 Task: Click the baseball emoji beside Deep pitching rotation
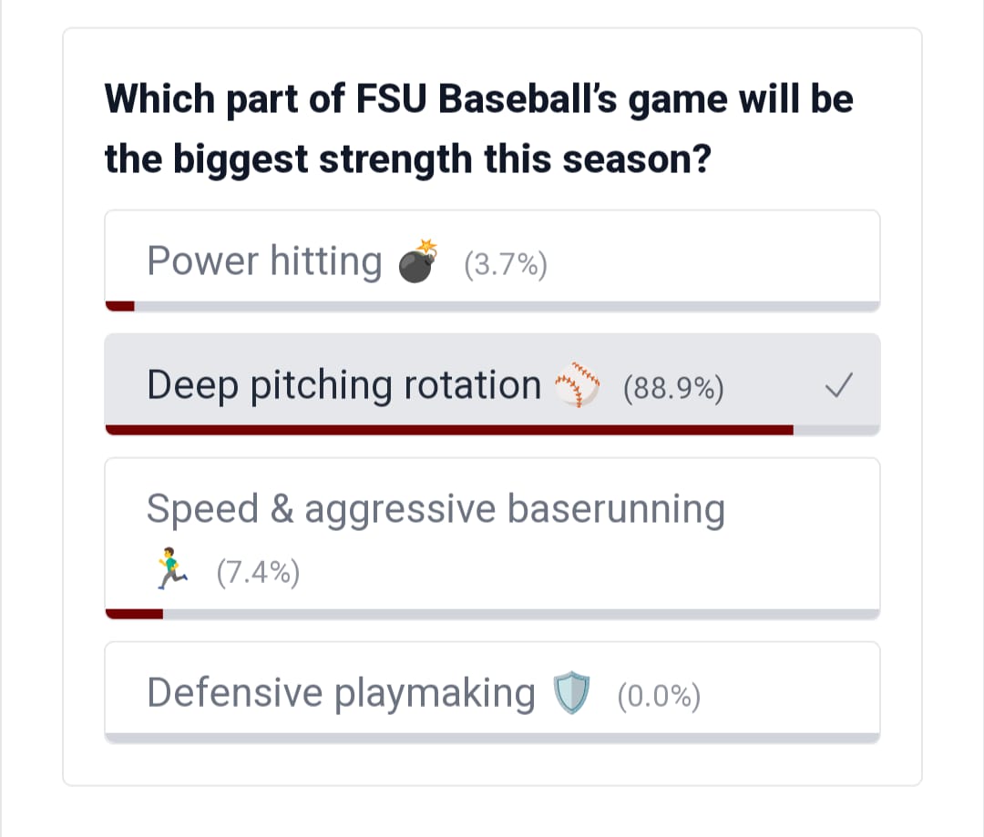[578, 385]
